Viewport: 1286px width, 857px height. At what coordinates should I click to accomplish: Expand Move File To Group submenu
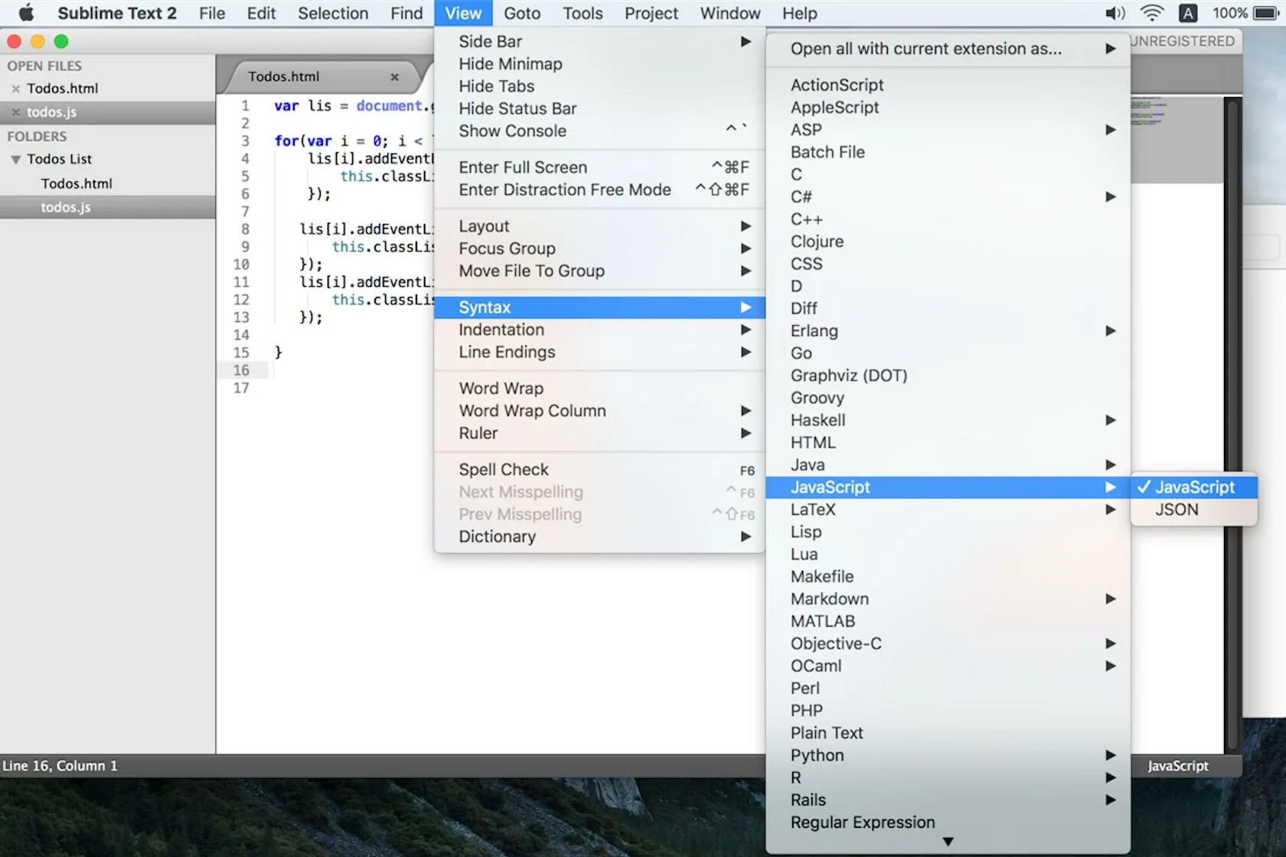tap(599, 271)
